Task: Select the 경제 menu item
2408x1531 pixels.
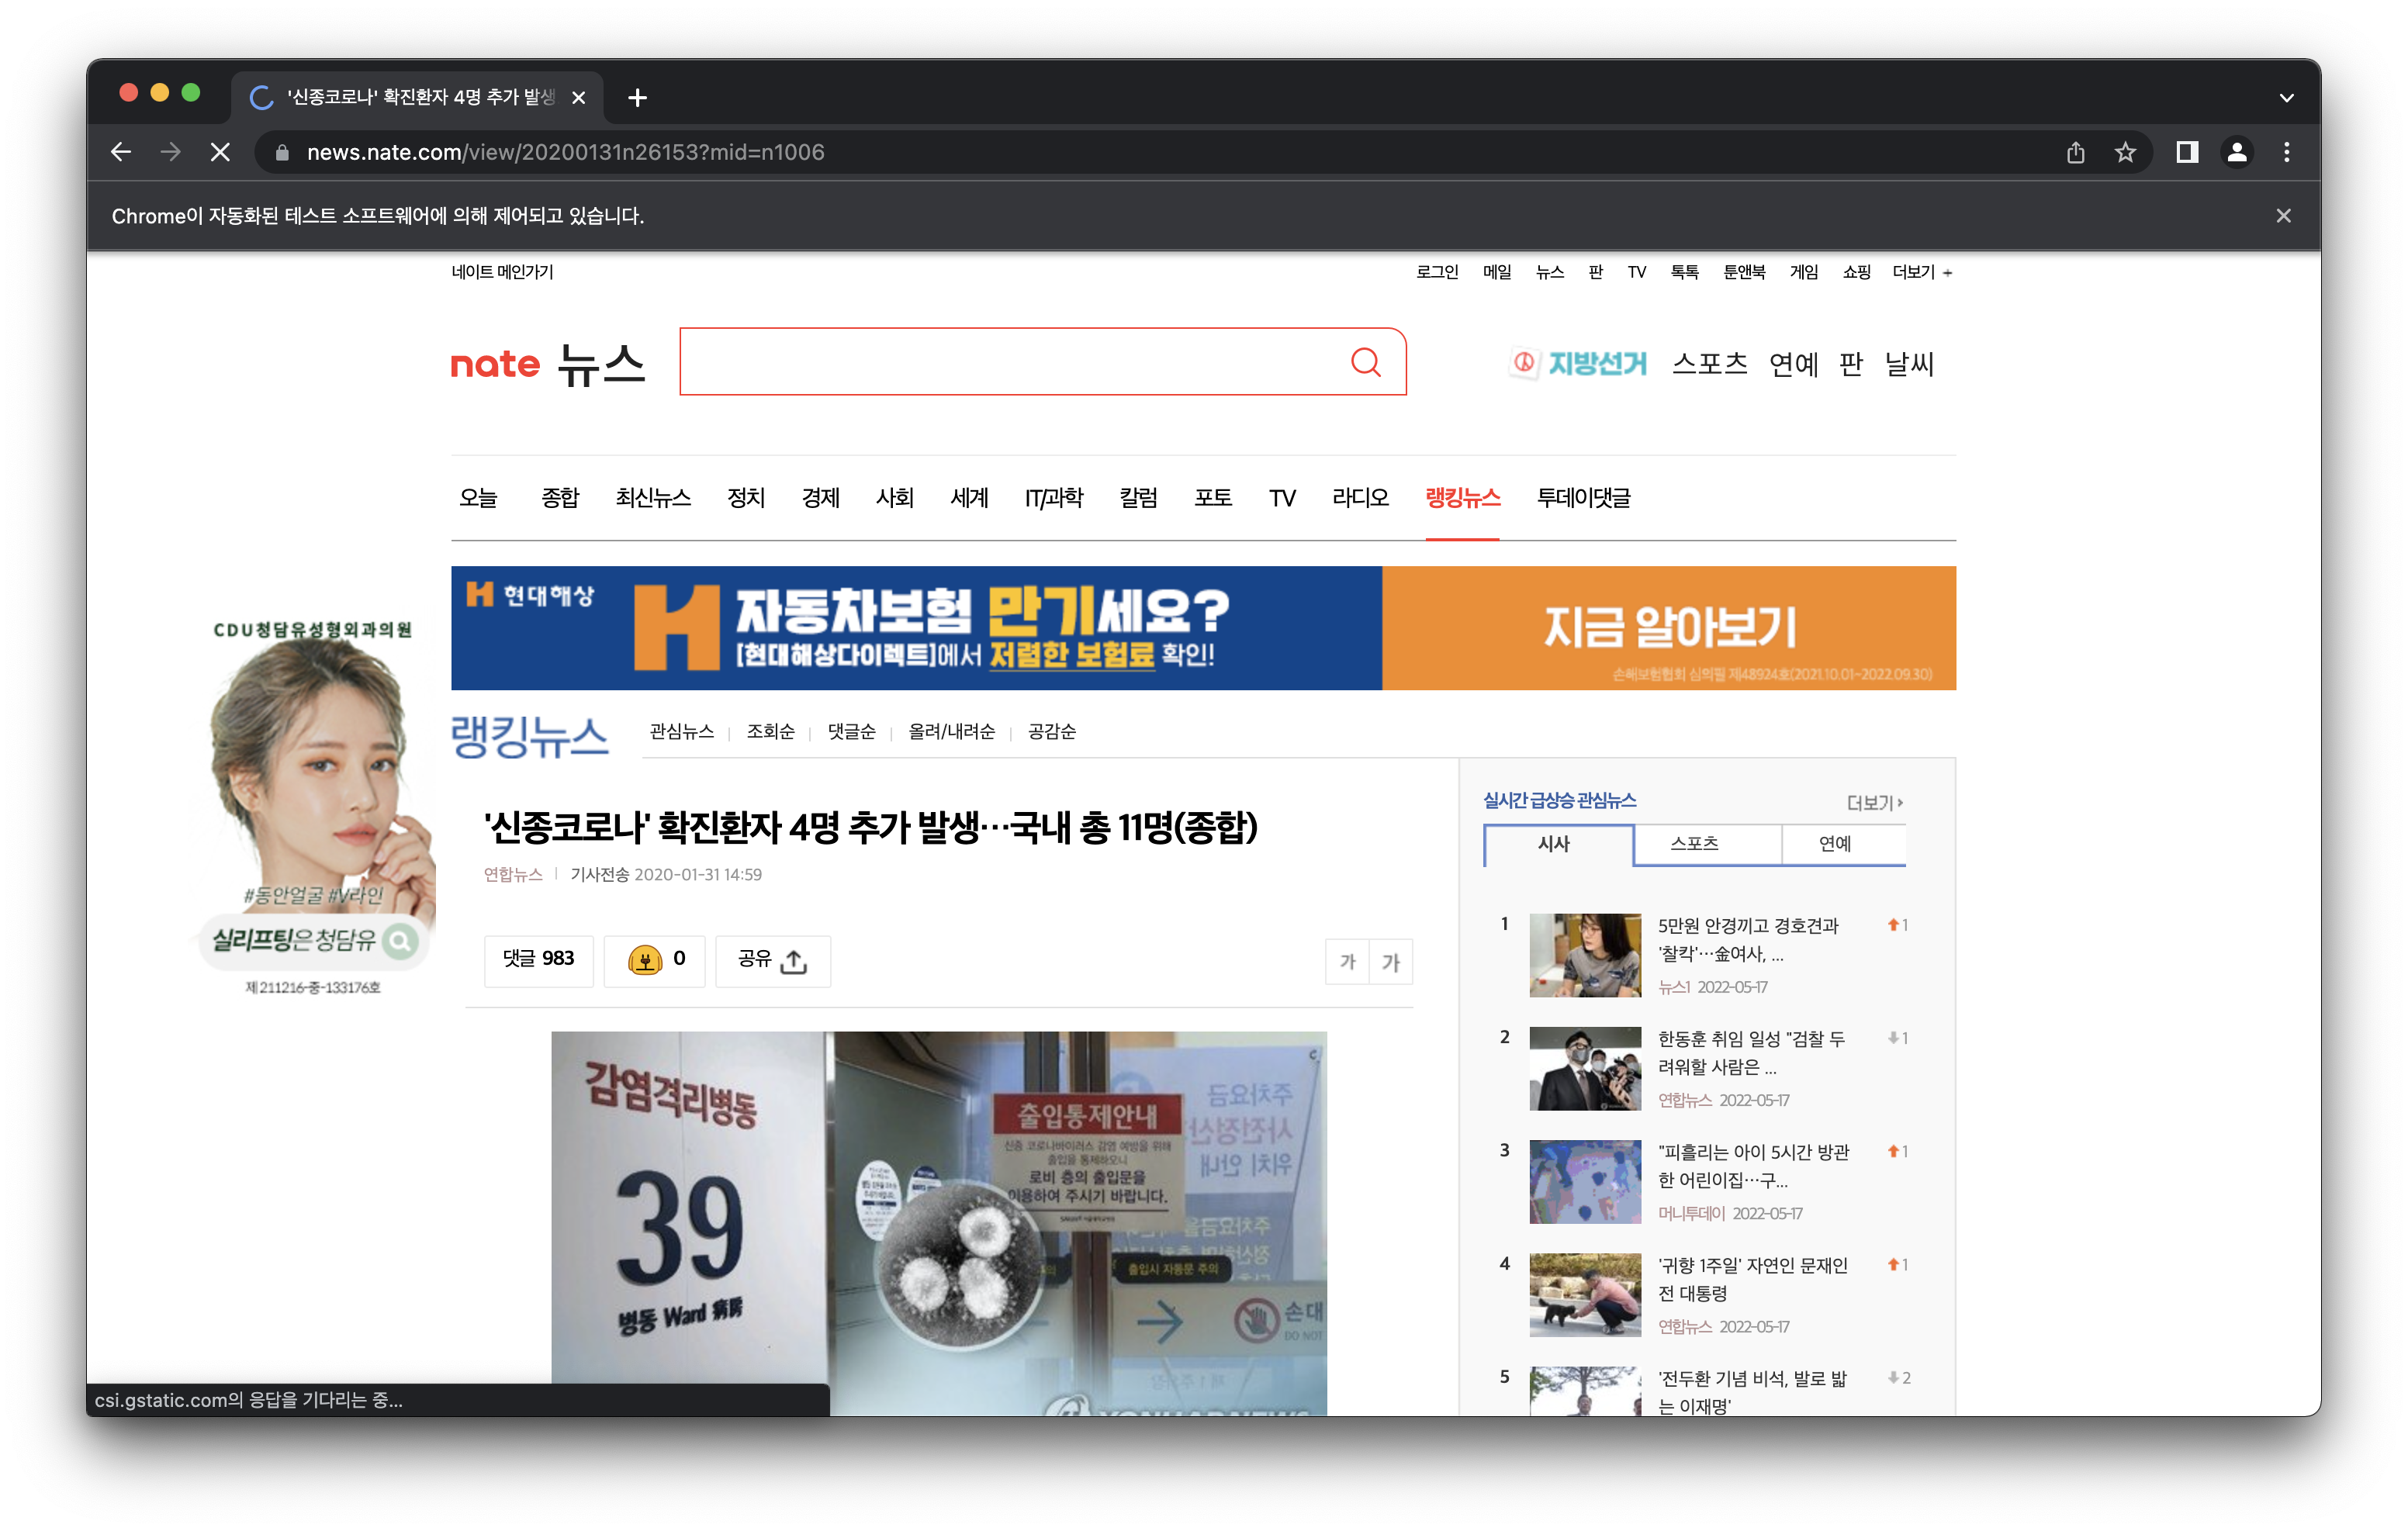Action: (x=820, y=497)
